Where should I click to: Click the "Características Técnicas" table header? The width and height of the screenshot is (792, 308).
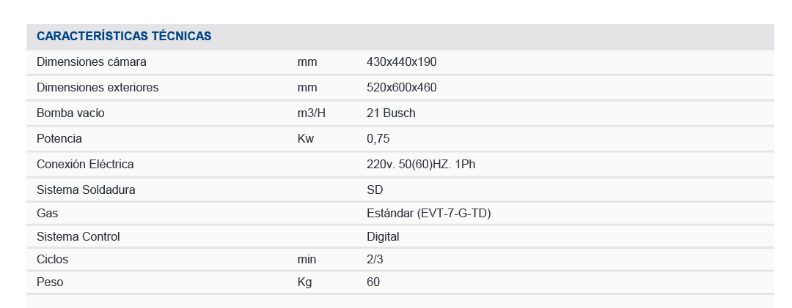click(x=124, y=36)
